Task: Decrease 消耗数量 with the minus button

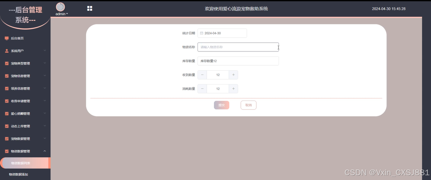Action: (x=202, y=89)
